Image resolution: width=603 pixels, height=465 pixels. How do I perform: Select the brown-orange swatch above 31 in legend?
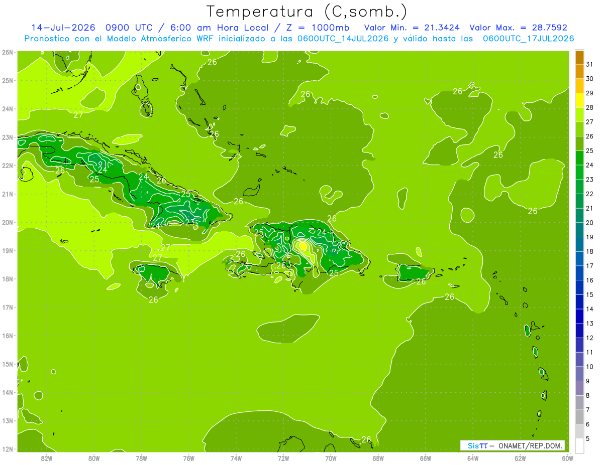point(579,57)
